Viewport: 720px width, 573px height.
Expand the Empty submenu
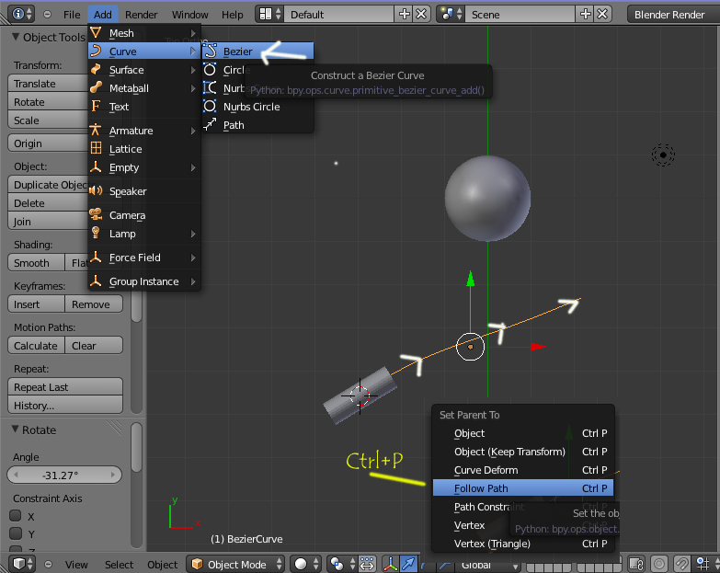point(144,167)
